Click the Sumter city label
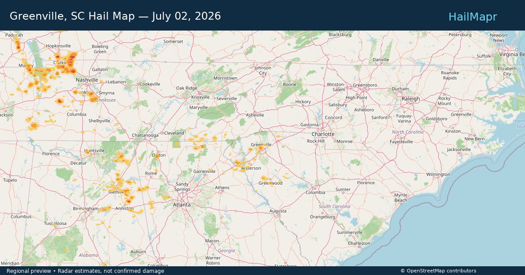Screen dimensions: 525x275 (x=343, y=189)
